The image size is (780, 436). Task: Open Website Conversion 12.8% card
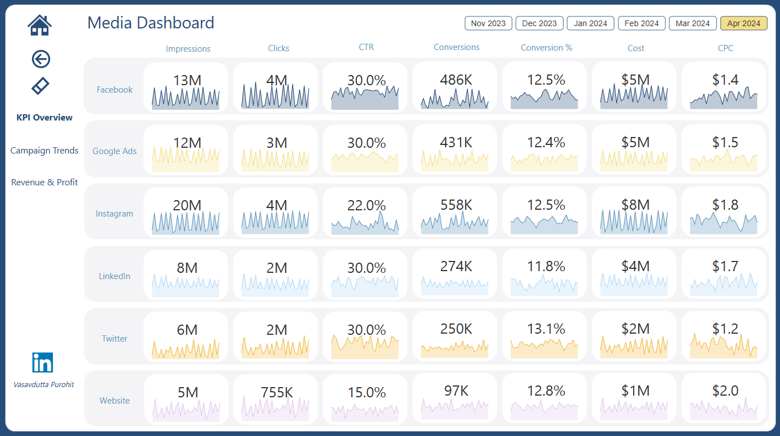click(545, 399)
